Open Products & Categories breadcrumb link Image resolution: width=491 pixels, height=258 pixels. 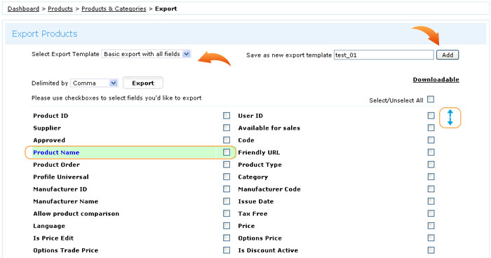tap(114, 9)
